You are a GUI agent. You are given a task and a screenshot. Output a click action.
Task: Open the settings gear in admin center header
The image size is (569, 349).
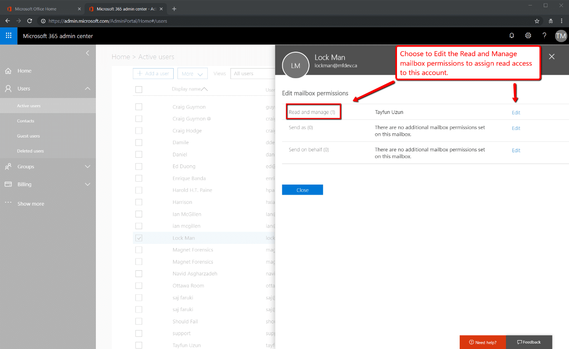[528, 36]
